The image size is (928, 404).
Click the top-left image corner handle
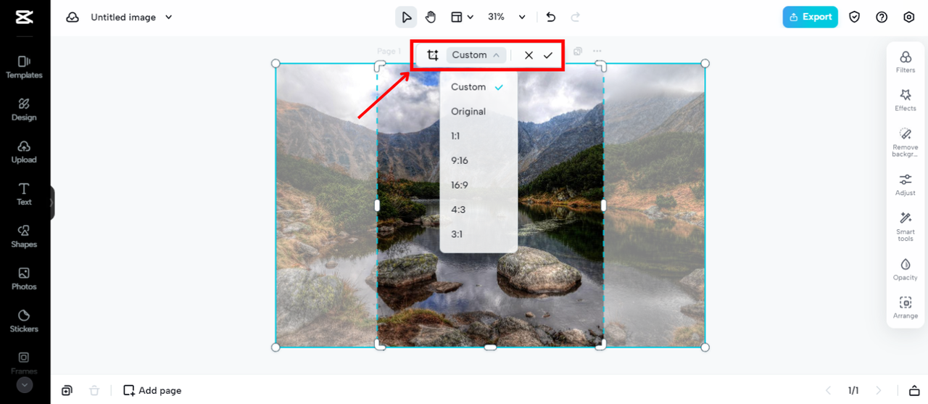tap(275, 63)
